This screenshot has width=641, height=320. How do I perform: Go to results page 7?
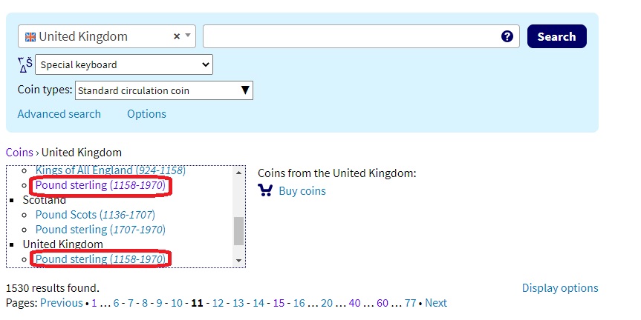(x=131, y=303)
